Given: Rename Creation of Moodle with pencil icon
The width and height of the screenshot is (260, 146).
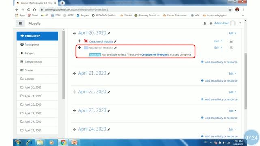Looking at the screenshot, I should click(115, 41).
